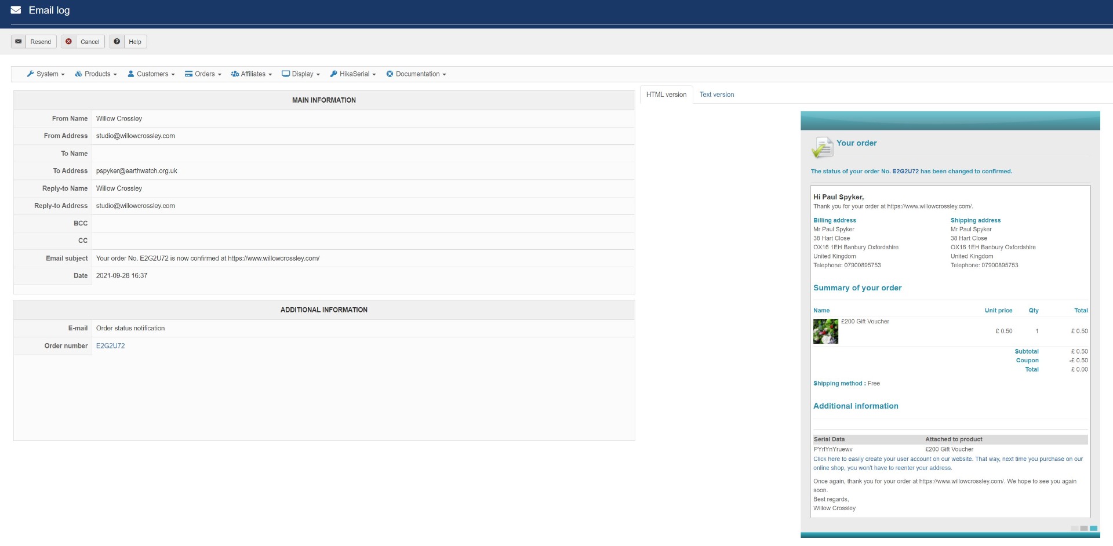
Task: Click the red Cancel cross icon
Action: (x=68, y=42)
